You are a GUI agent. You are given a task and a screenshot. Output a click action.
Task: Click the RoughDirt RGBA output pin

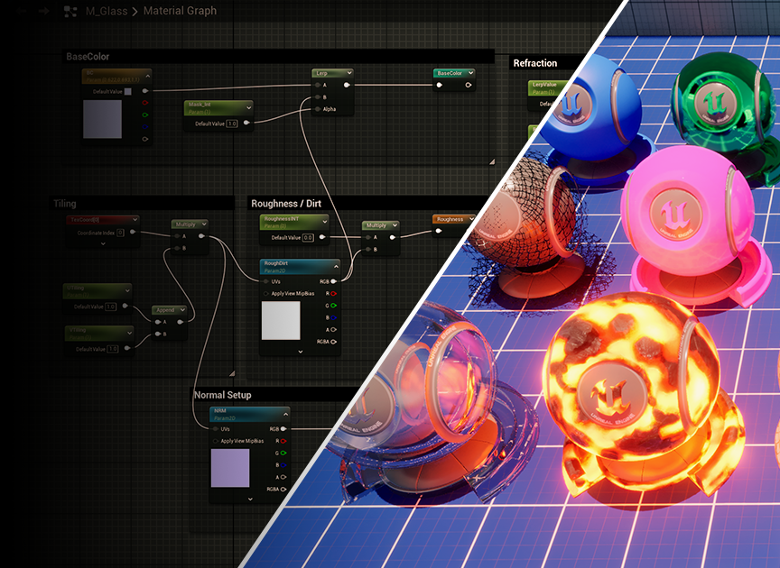click(x=333, y=342)
